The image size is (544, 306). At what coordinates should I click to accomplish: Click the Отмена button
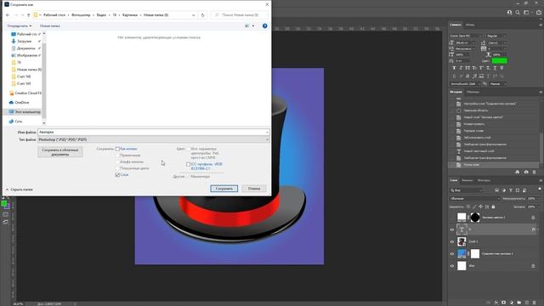pos(254,189)
